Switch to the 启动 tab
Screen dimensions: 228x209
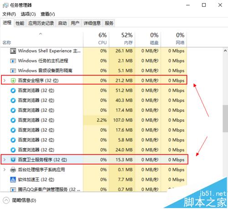62,23
